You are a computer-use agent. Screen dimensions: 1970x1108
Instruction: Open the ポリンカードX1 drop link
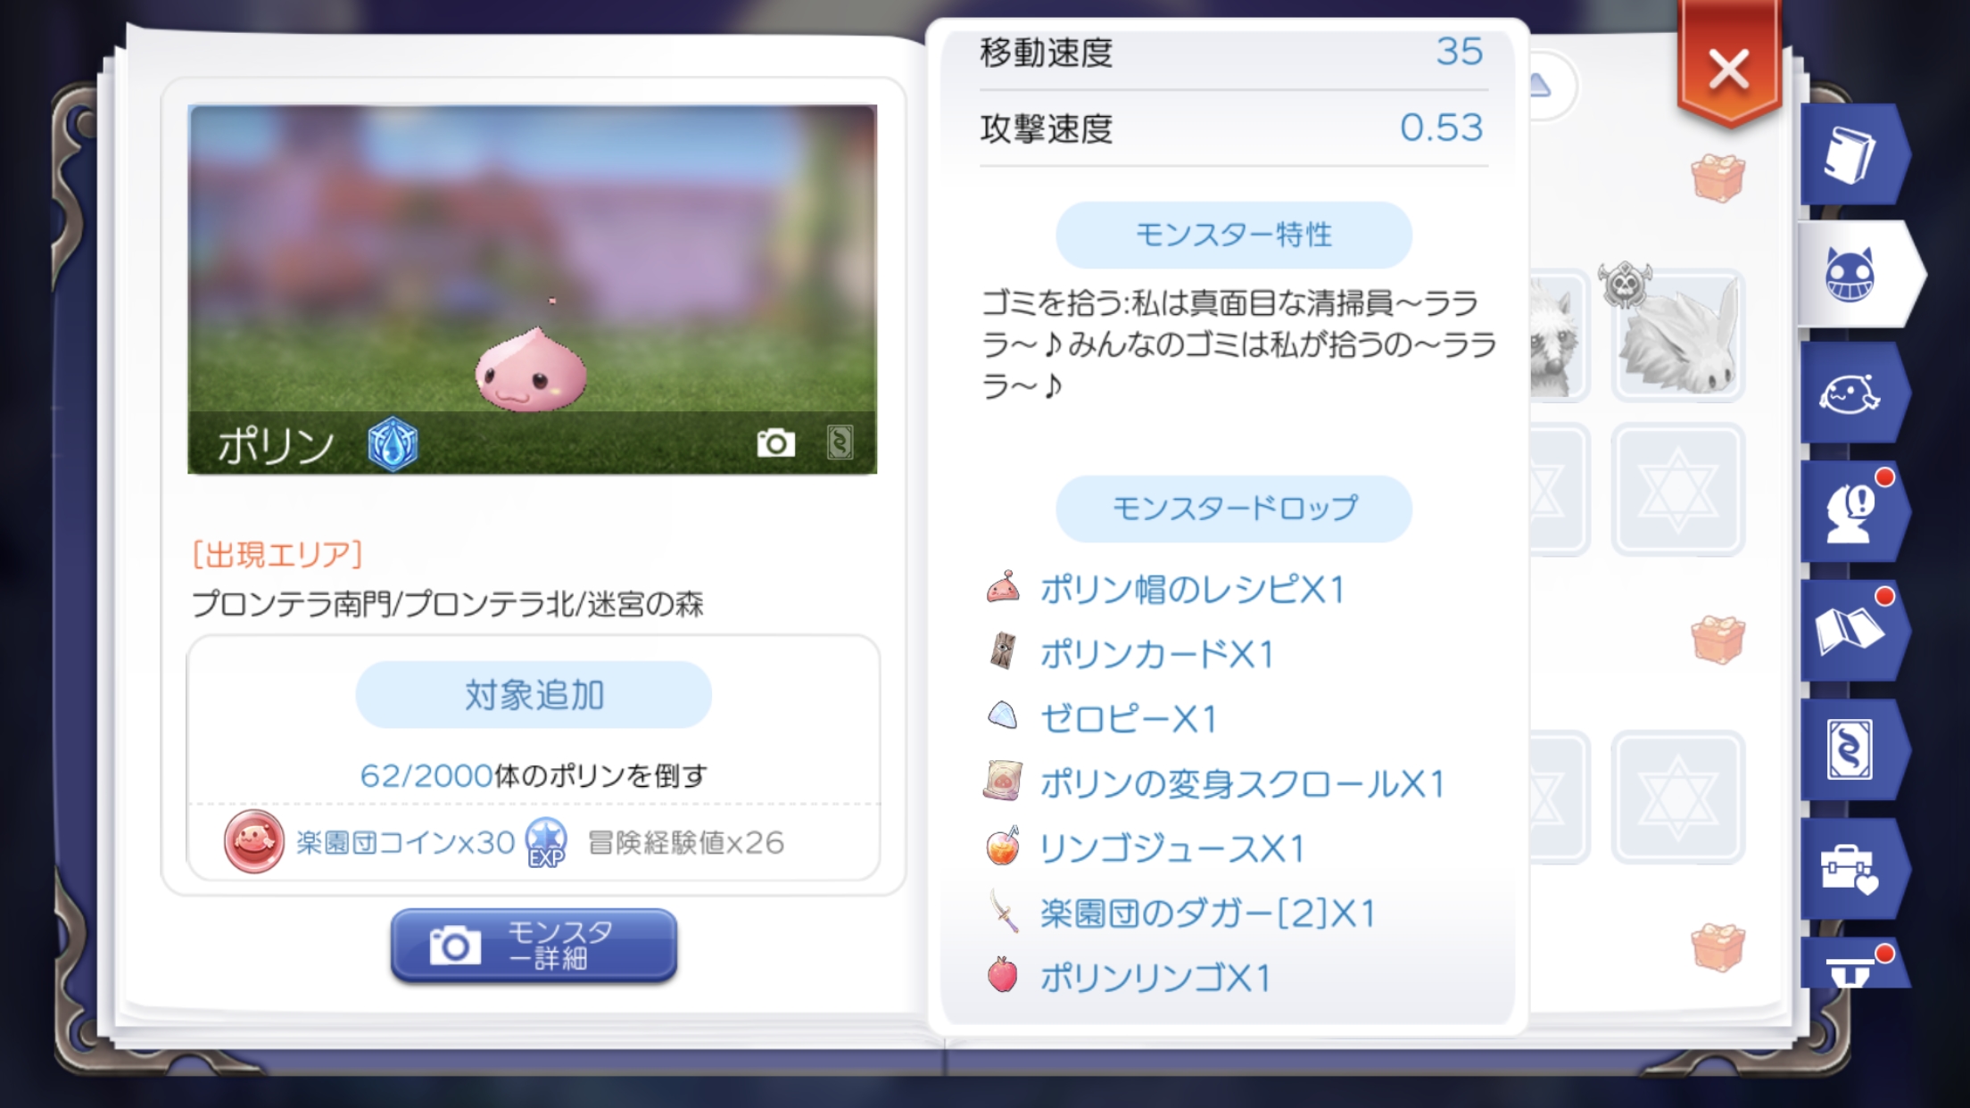(1156, 654)
